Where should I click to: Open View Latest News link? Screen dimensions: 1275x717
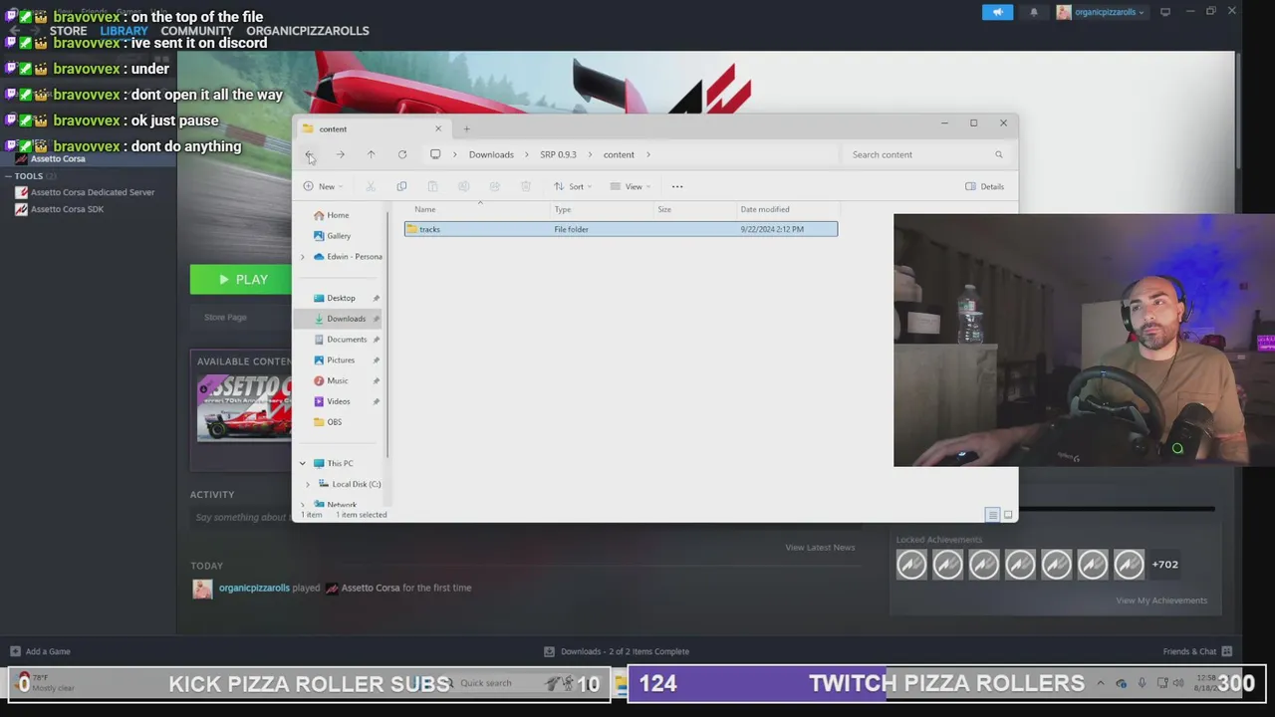coord(820,548)
